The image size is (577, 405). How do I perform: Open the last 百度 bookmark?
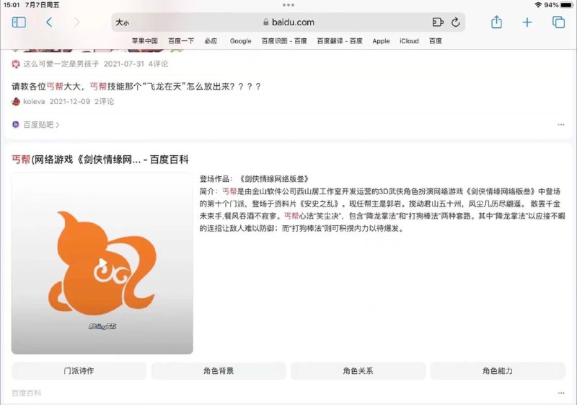436,41
